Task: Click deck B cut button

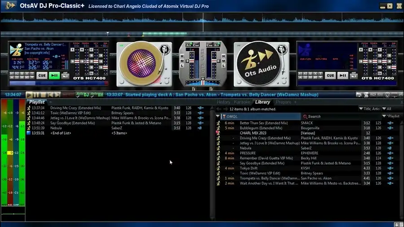Action: coord(354,75)
